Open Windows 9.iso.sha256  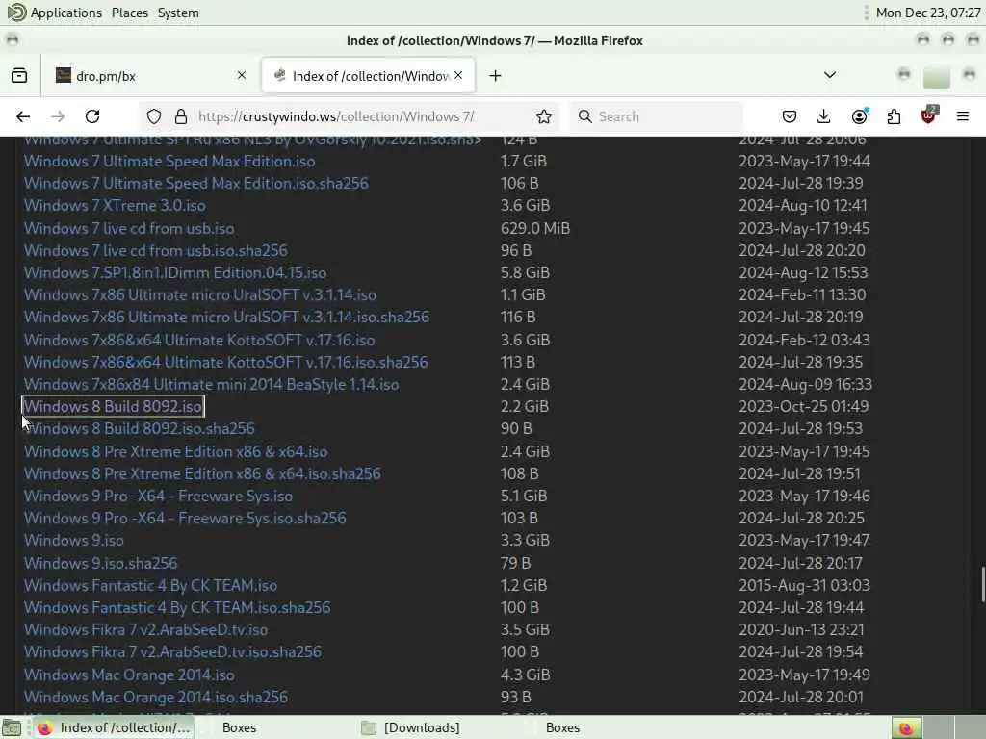pyautogui.click(x=100, y=563)
